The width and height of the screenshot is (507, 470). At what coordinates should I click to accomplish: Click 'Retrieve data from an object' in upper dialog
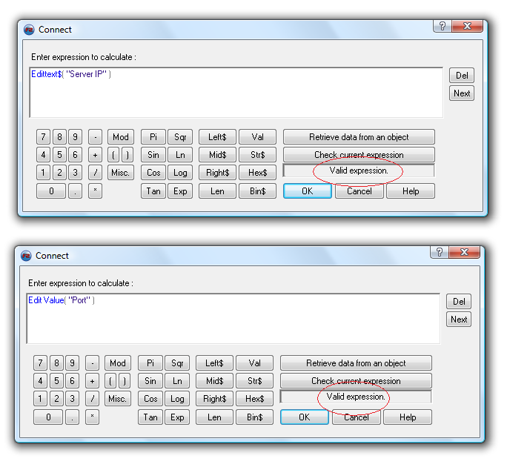click(x=359, y=137)
